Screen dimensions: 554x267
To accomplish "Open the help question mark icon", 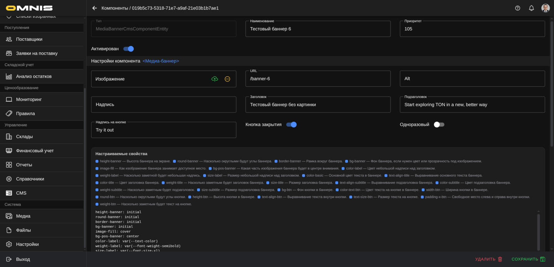I will pyautogui.click(x=517, y=8).
